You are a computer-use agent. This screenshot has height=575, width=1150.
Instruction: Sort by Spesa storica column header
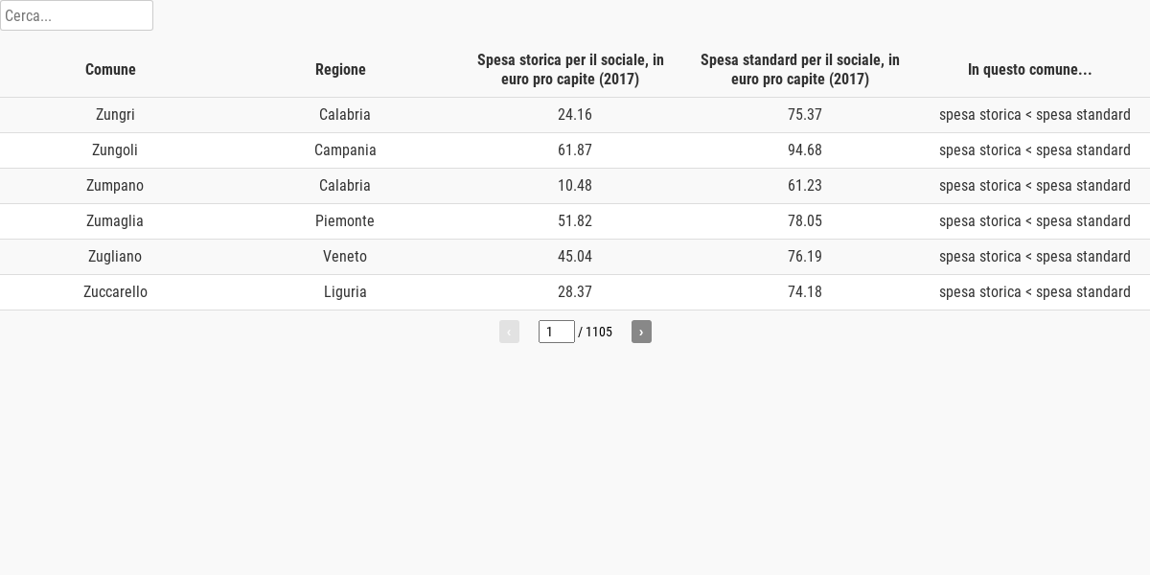pyautogui.click(x=570, y=69)
